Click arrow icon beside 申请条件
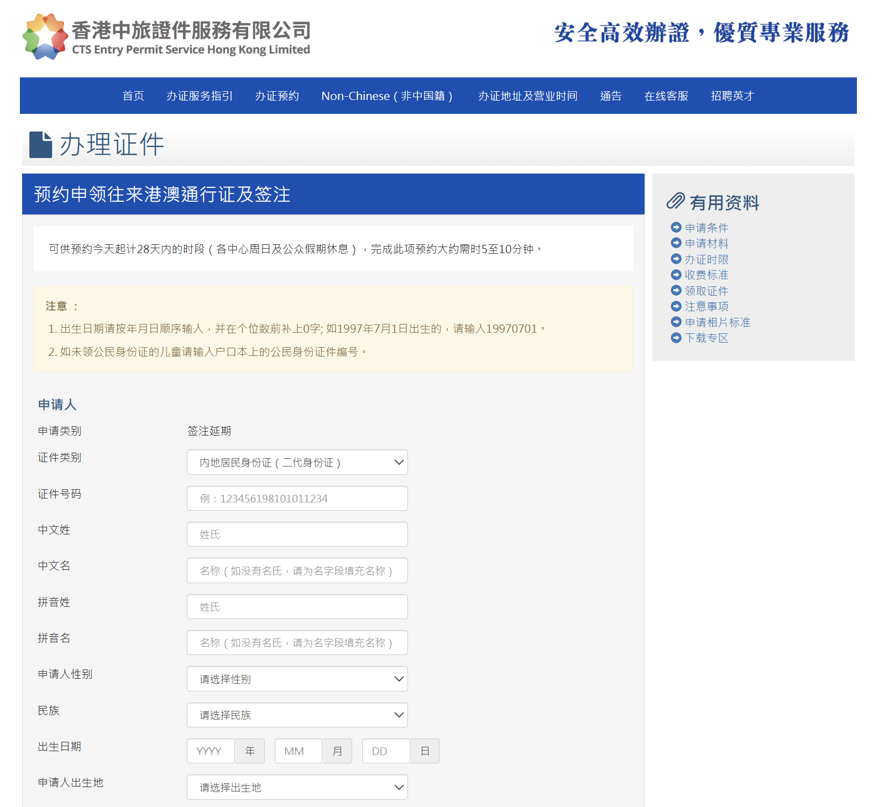This screenshot has width=889, height=807. click(676, 227)
